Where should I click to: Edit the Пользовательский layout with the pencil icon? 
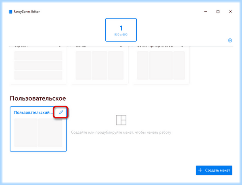[x=61, y=112]
